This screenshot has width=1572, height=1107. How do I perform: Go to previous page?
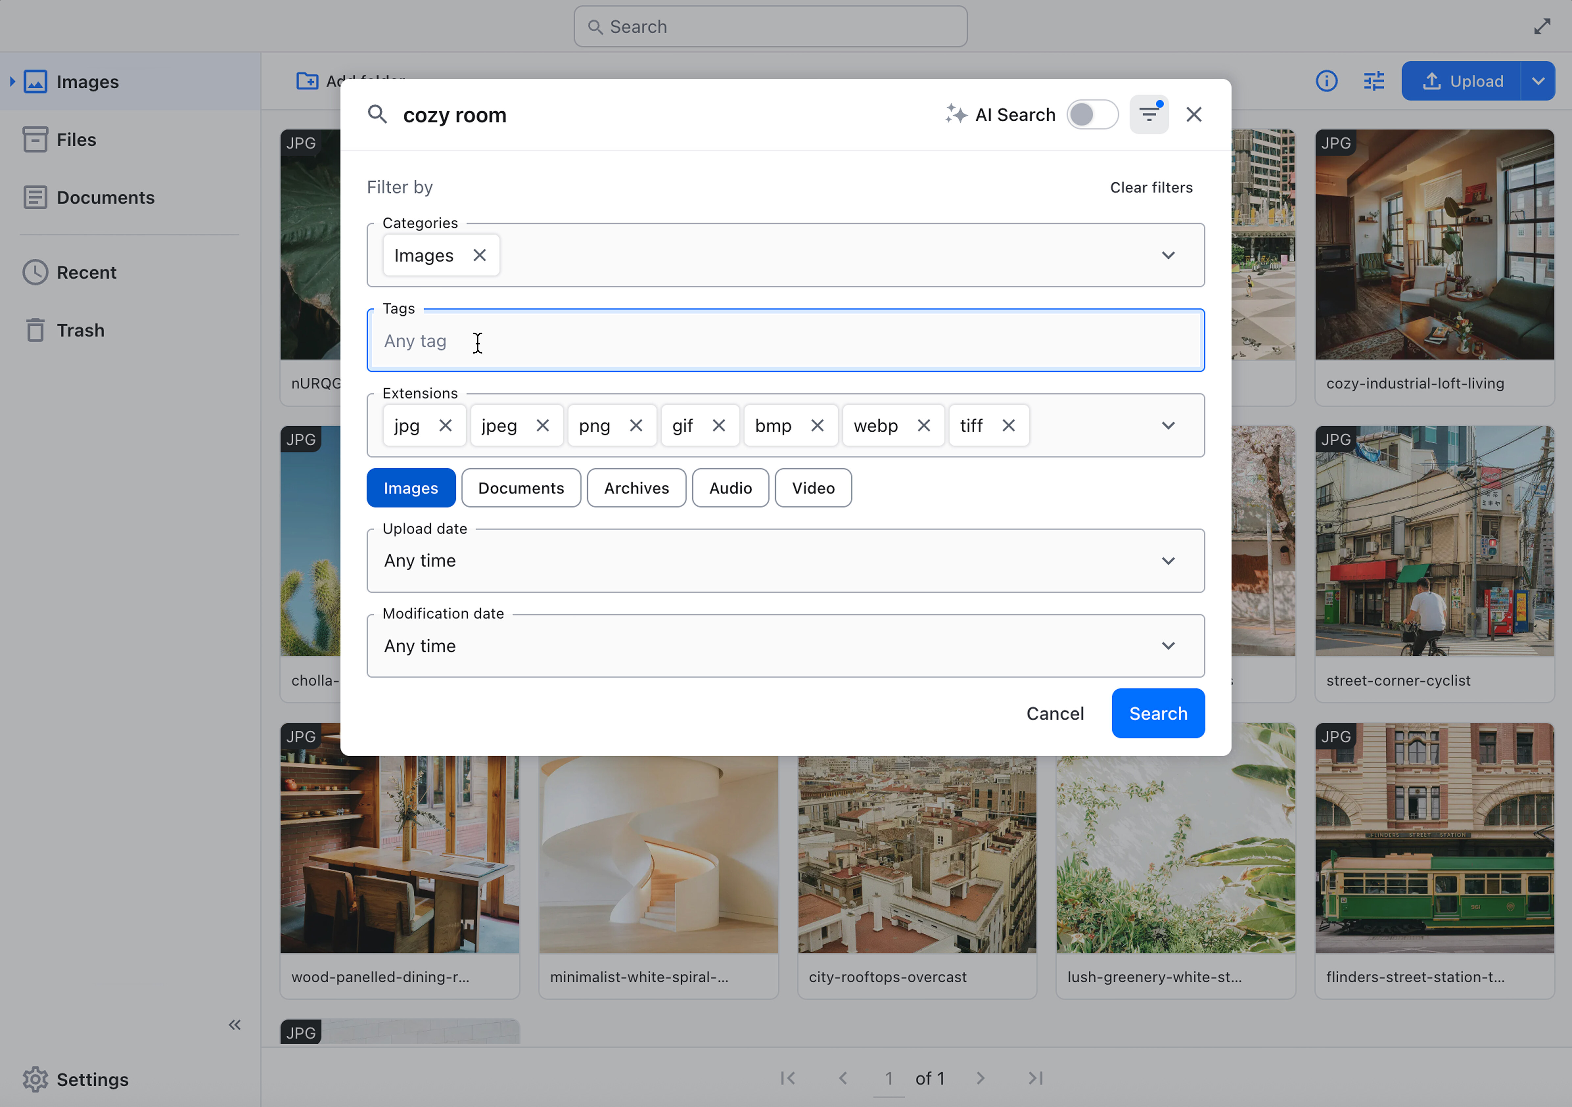tap(843, 1077)
